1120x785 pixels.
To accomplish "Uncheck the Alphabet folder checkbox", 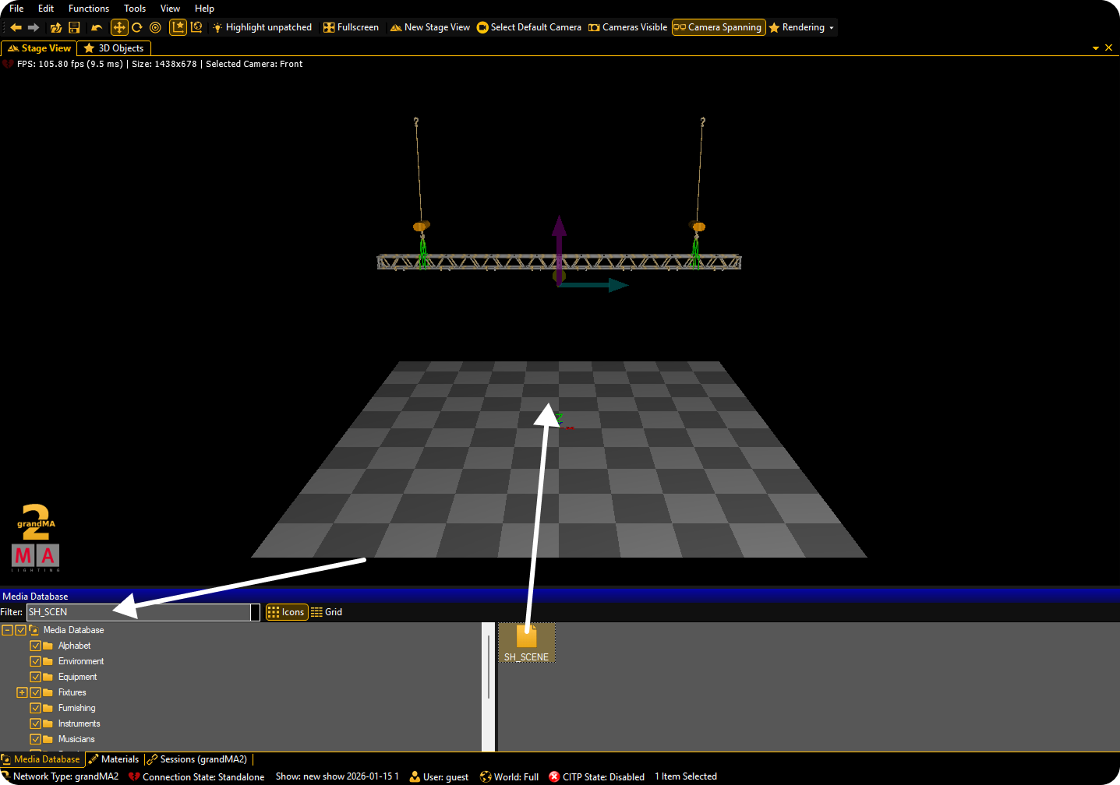I will (35, 646).
